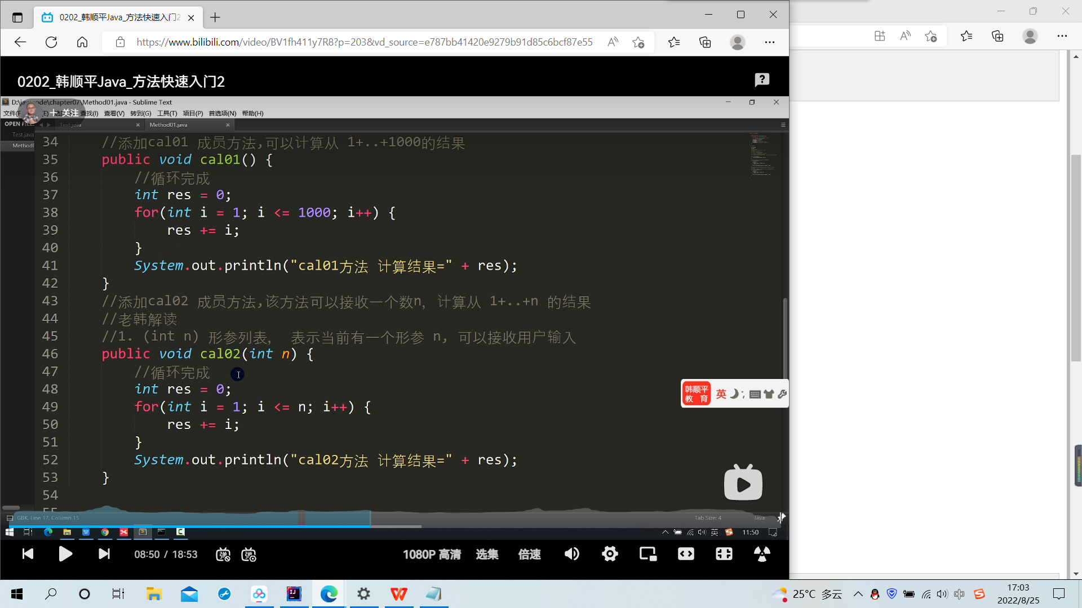The height and width of the screenshot is (608, 1082).
Task: Open Edge browser from Windows taskbar
Action: point(329,594)
